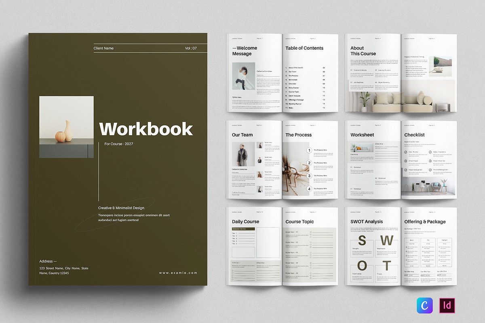This screenshot has width=485, height=323.
Task: Click the Address — label on cover
Action: (48, 261)
